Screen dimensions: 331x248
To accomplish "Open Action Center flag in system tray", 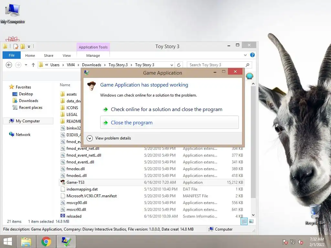I will click(x=285, y=242).
